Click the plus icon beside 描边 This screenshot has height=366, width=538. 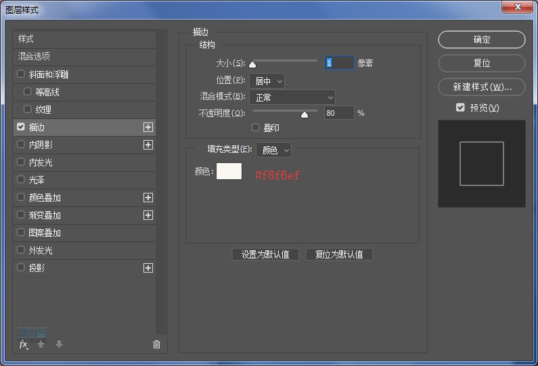(148, 127)
